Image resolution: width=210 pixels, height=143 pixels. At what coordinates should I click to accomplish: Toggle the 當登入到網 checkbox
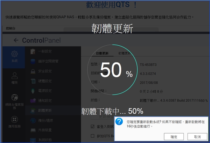pos(93,127)
